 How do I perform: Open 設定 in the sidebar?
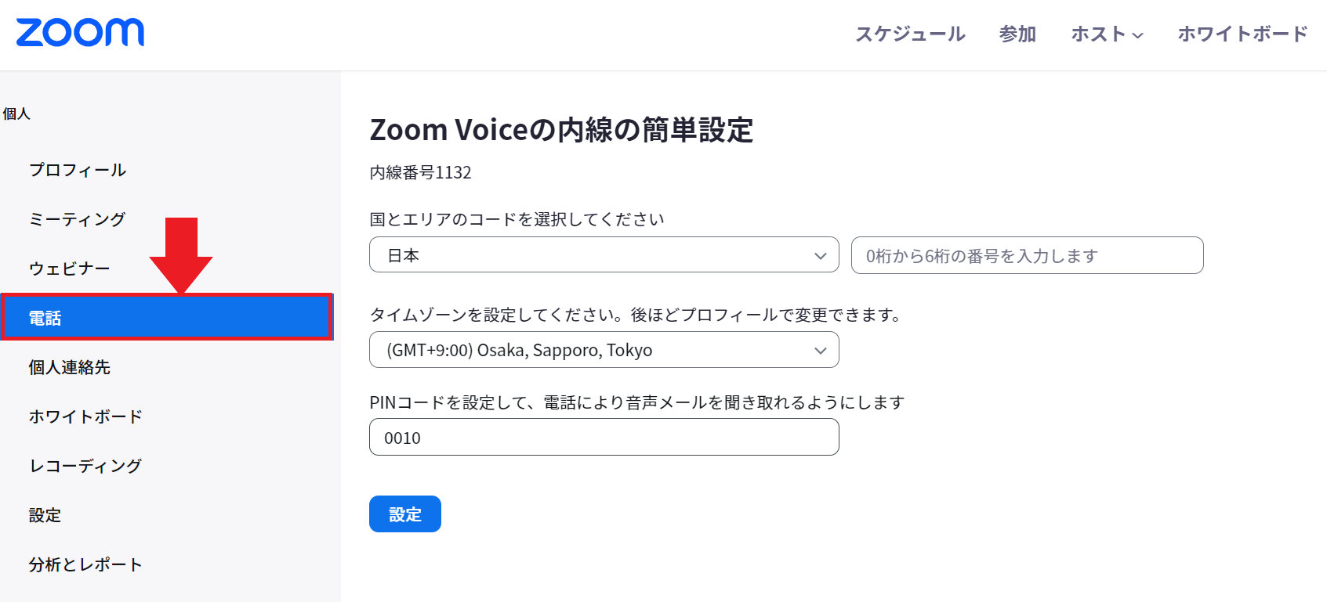coord(45,515)
